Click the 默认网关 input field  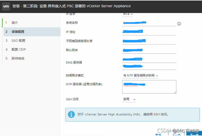149,51
